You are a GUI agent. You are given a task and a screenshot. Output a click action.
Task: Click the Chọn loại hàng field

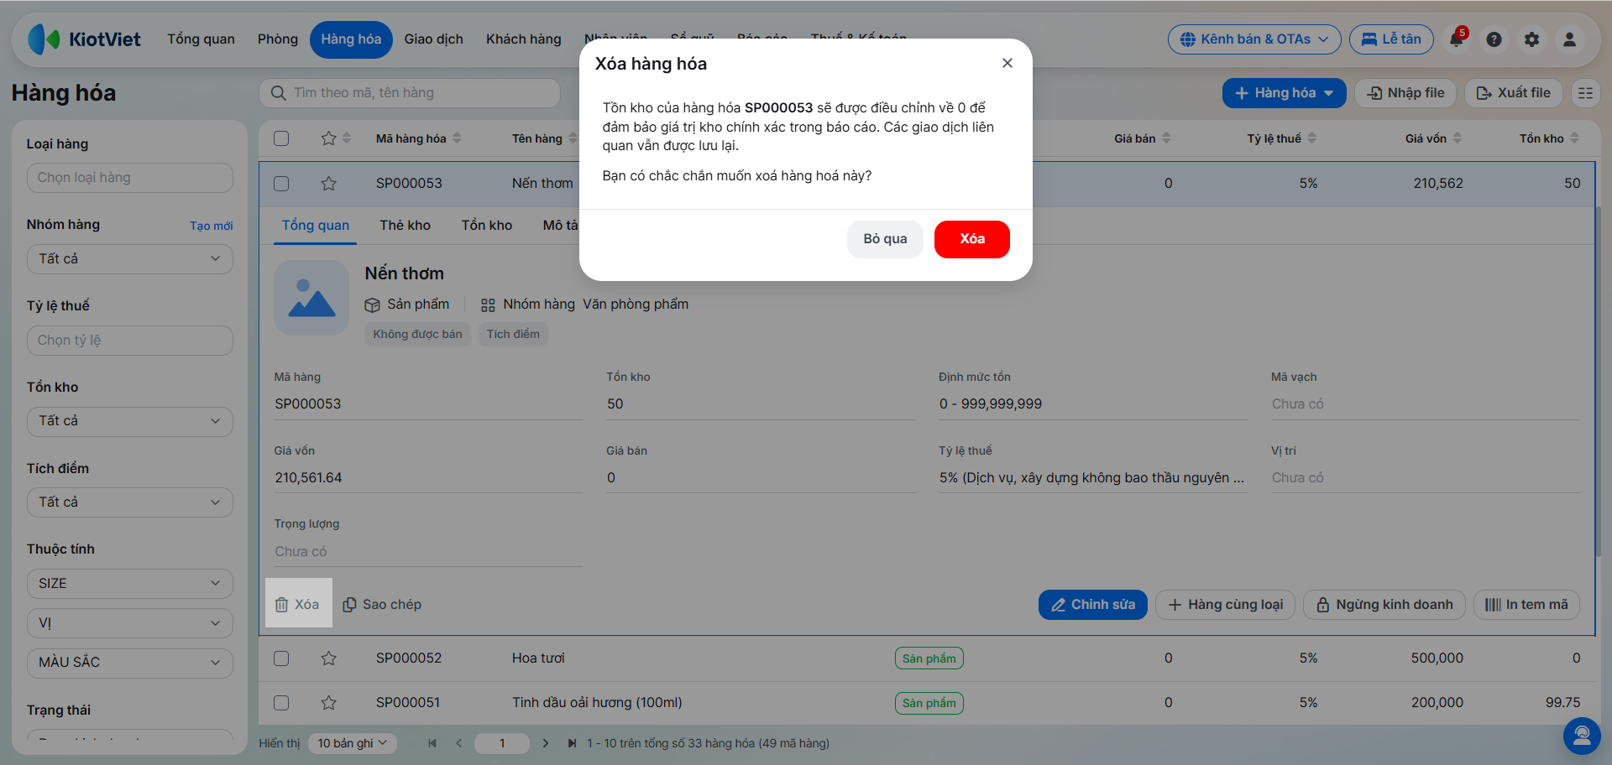click(130, 178)
